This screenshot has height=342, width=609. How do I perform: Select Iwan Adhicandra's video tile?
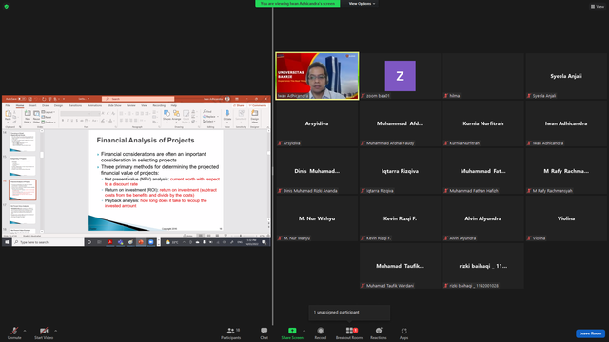point(317,76)
